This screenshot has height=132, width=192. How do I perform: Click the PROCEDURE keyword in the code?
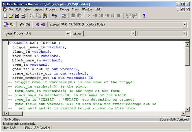tap(18, 43)
